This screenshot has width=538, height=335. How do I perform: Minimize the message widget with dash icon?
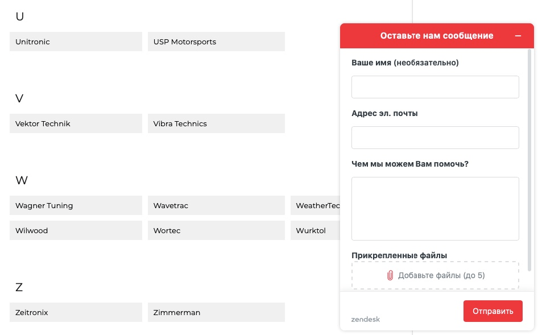click(x=518, y=36)
